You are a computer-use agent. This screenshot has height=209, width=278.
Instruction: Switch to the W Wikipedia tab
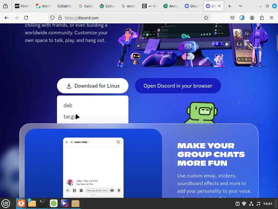point(150,6)
